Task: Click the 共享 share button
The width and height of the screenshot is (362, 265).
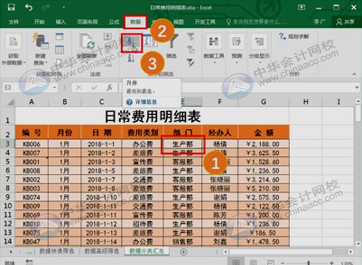Action: coord(345,22)
